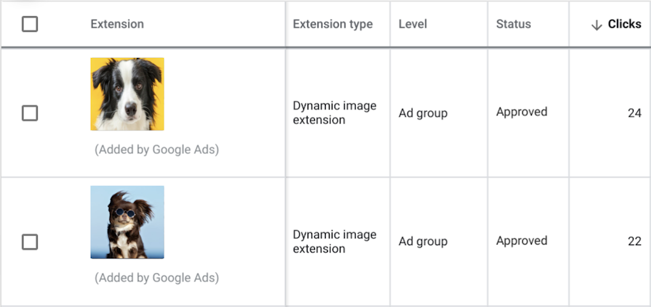Click Approved status in first row
651x307 pixels.
click(522, 112)
